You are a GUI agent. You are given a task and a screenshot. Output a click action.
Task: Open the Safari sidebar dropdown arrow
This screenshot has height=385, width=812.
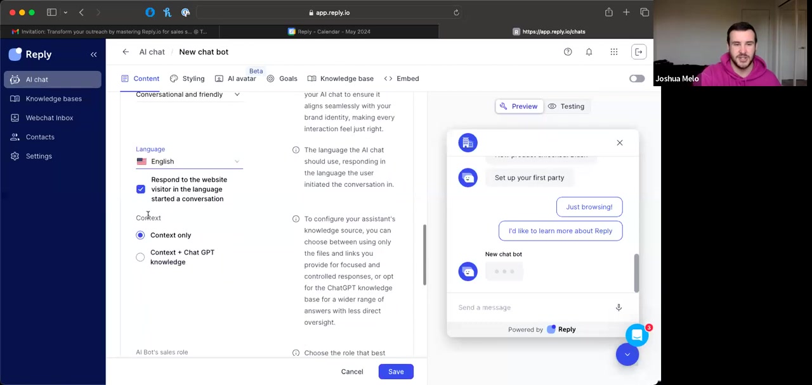point(65,13)
